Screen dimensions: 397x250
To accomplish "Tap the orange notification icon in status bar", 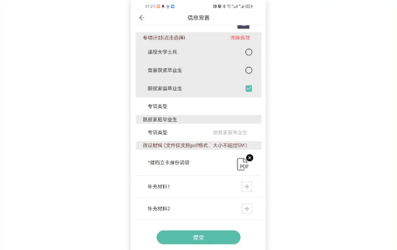I will tap(158, 7).
